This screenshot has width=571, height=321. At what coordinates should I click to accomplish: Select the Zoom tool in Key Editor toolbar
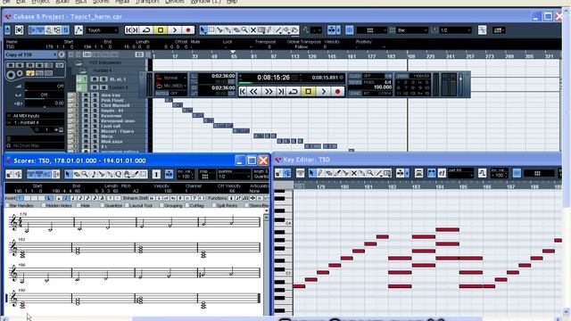click(370, 173)
